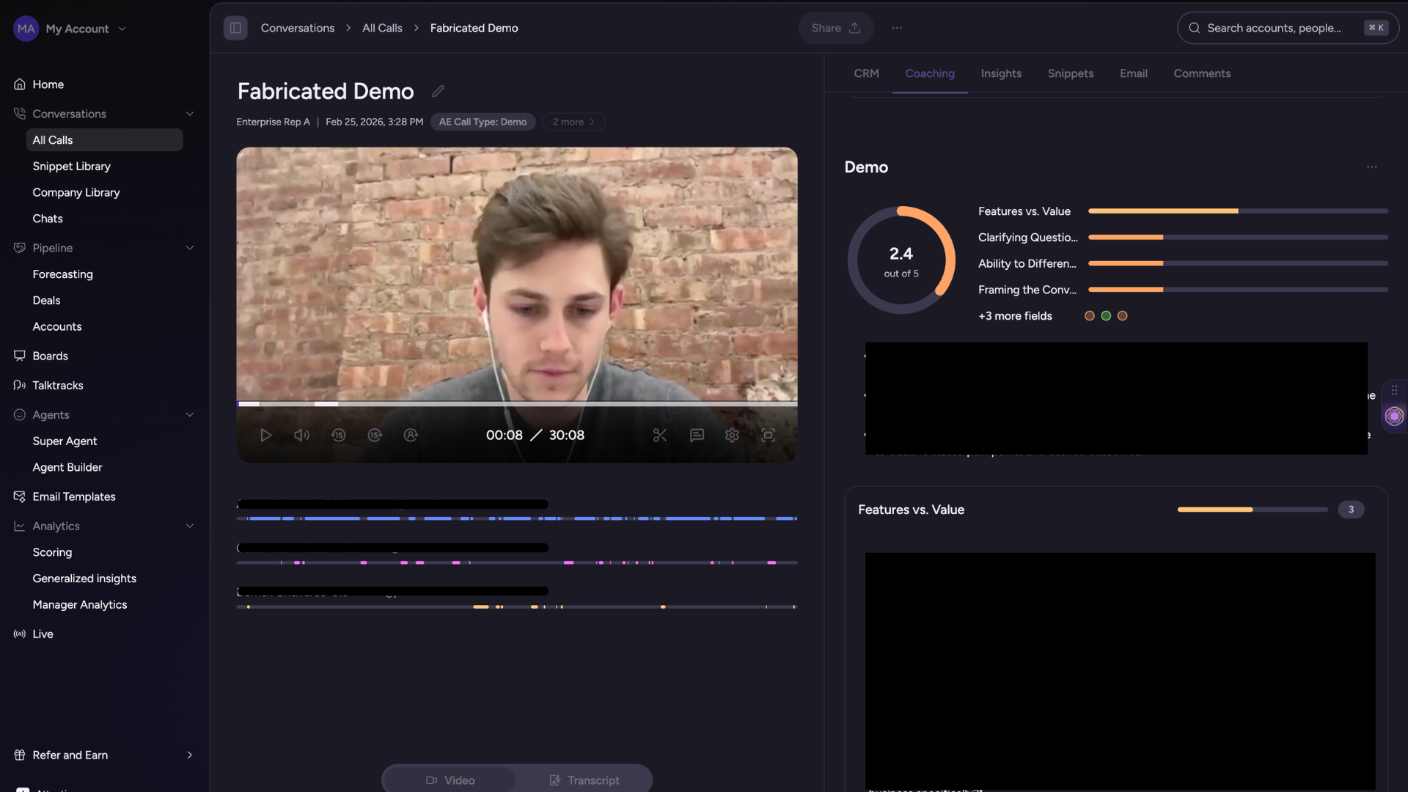The image size is (1408, 792).
Task: Open the Snippets tab
Action: (1070, 73)
